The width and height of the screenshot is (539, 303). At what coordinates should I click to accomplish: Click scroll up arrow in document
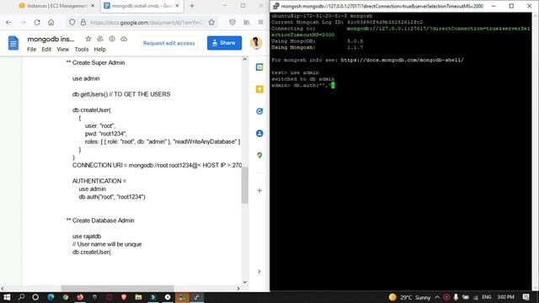245,60
